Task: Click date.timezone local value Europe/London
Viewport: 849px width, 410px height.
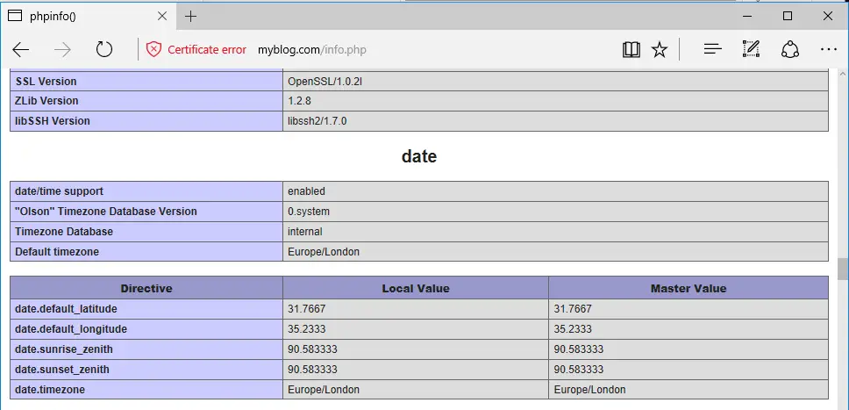Action: click(324, 390)
